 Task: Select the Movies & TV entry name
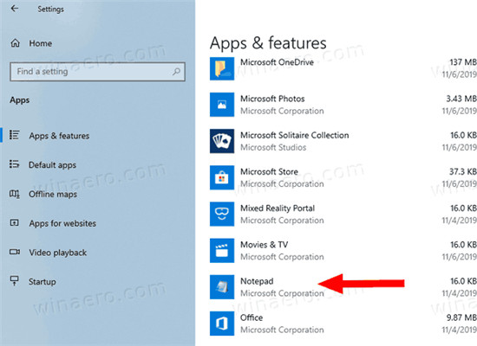point(264,245)
